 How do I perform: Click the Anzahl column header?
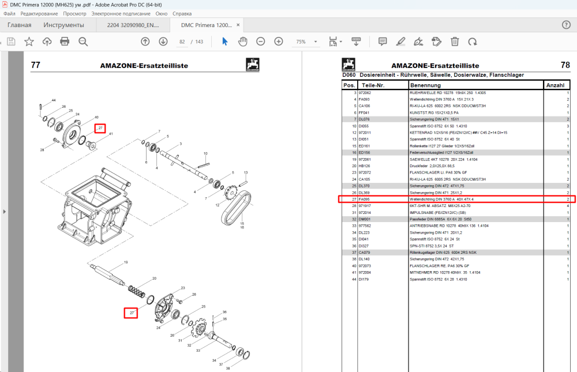(x=555, y=85)
